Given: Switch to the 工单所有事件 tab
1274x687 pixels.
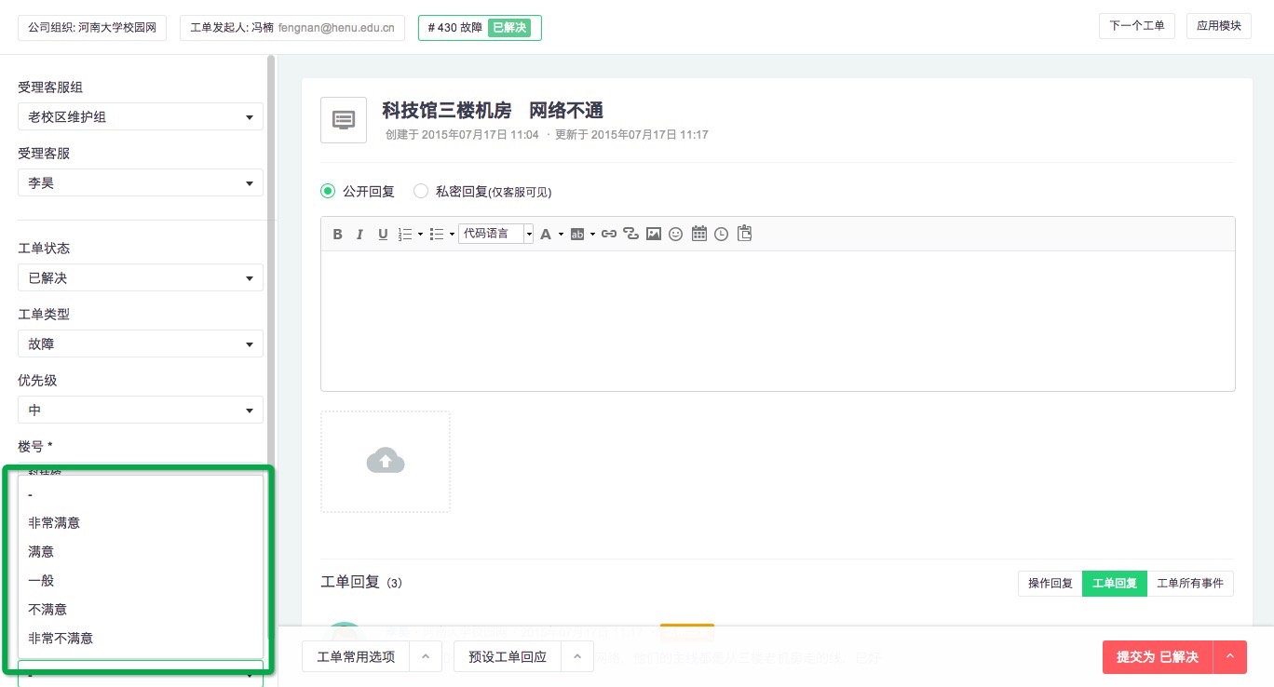Looking at the screenshot, I should tap(1190, 584).
